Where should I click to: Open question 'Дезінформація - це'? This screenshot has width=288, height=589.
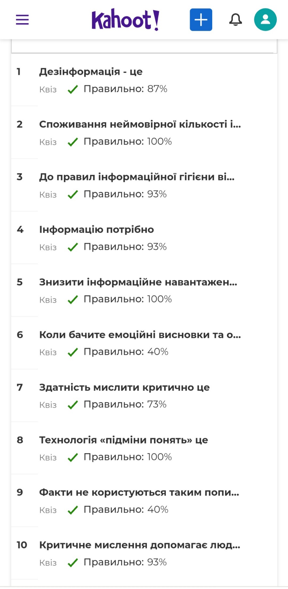click(91, 72)
